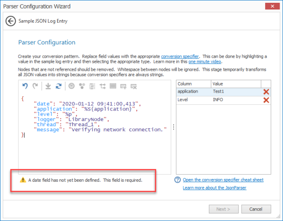This screenshot has width=283, height=221.
Task: Click the download arrow toolbar icon
Action: 48,86
